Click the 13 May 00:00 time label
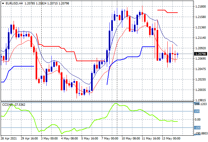 pos(171,139)
